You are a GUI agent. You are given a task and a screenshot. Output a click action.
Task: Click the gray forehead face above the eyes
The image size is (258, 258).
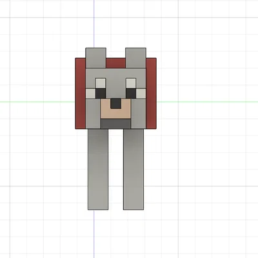click(115, 74)
